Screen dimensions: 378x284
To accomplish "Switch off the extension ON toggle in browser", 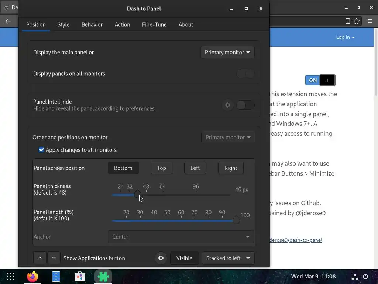I will [320, 80].
